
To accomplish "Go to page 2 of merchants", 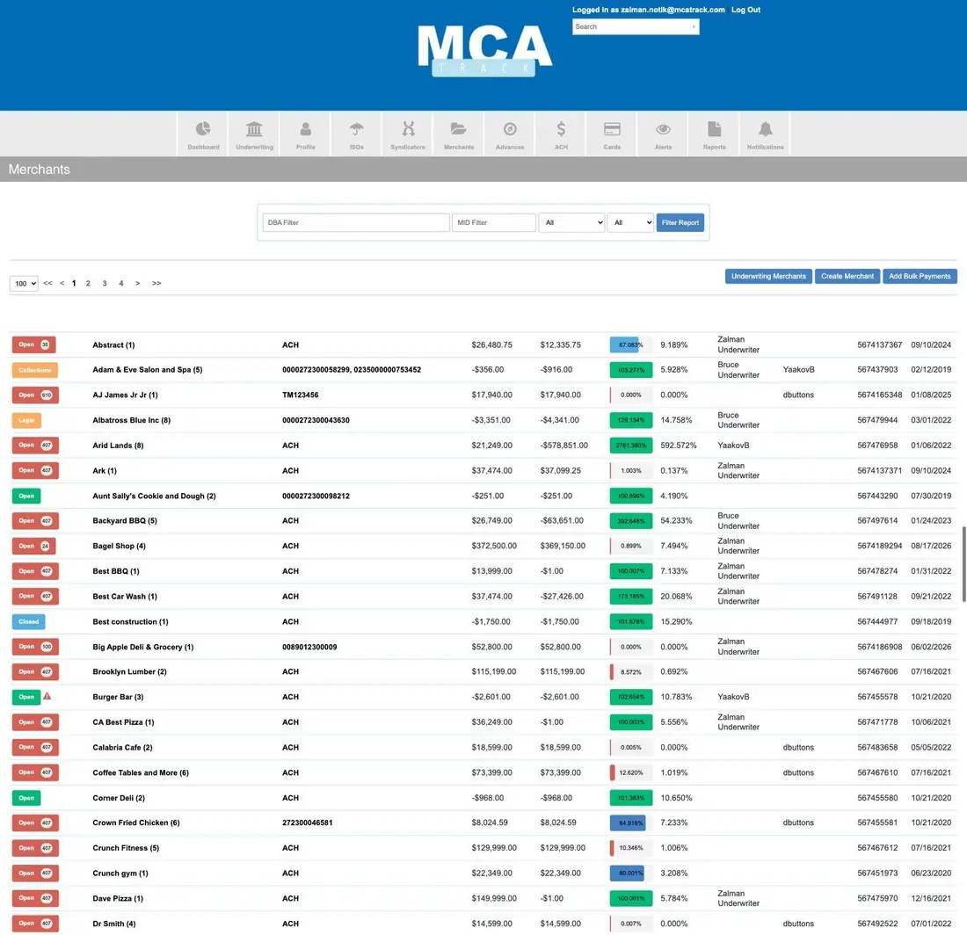I will tap(88, 284).
